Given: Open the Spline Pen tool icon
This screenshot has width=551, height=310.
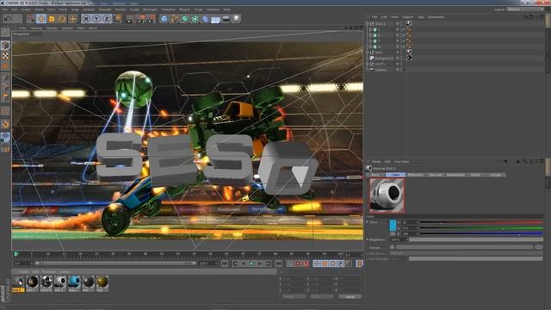Looking at the screenshot, I should coord(174,19).
